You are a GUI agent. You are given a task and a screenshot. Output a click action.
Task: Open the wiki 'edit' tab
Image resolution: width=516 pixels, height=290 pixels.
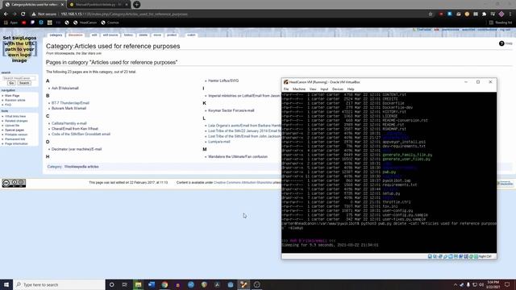pos(94,35)
